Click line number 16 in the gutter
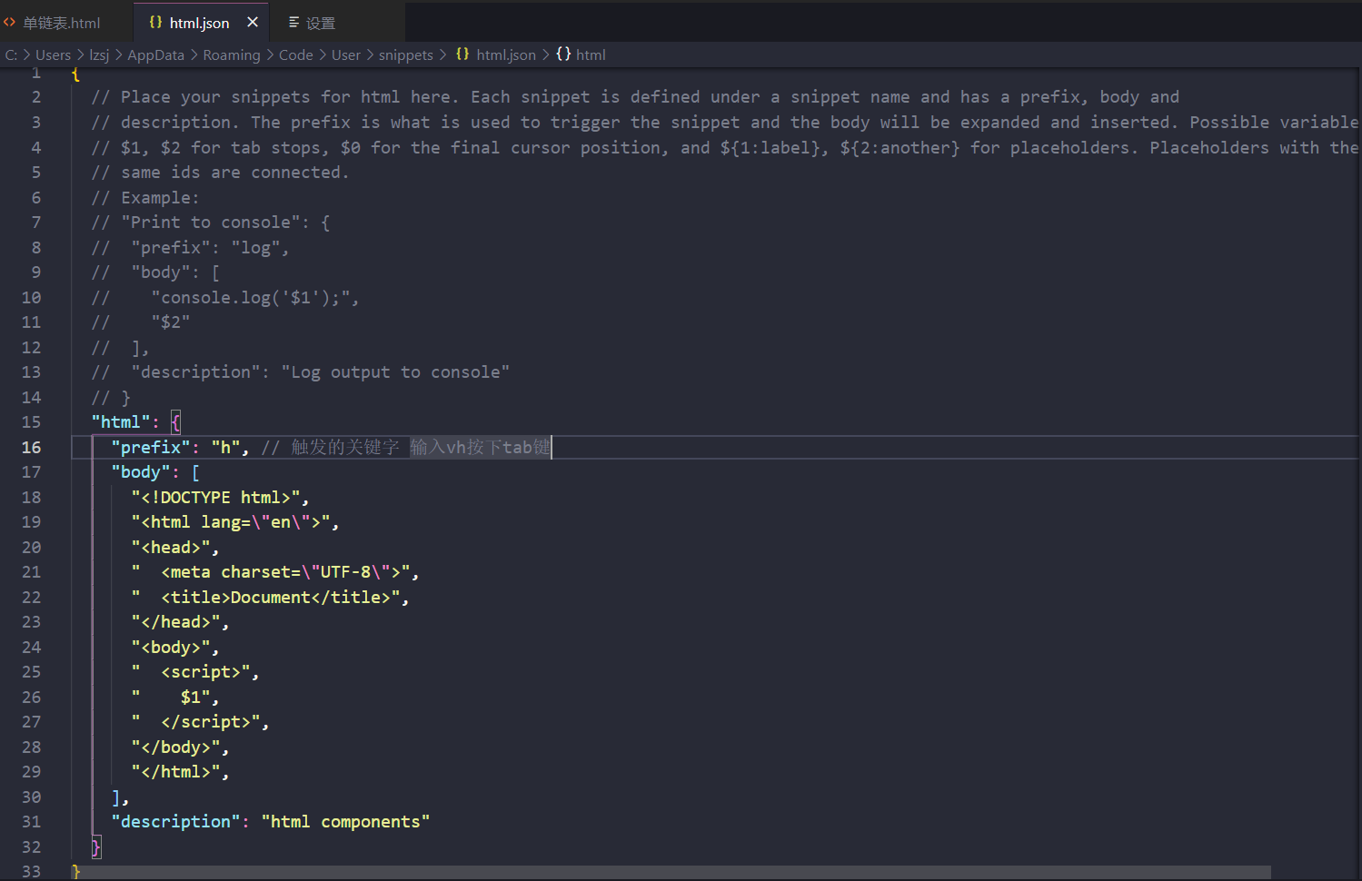The image size is (1362, 881). click(x=31, y=447)
